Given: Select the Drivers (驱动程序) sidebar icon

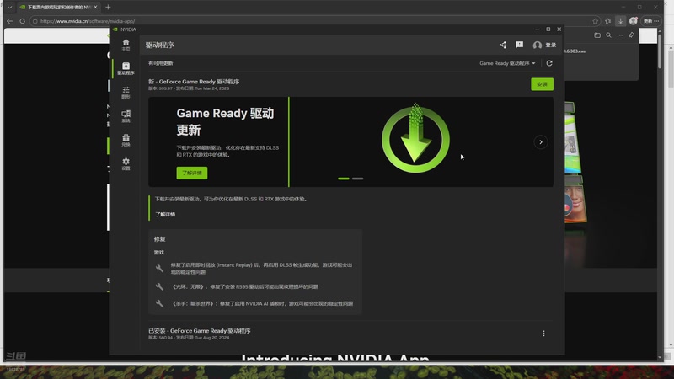Looking at the screenshot, I should pyautogui.click(x=126, y=68).
